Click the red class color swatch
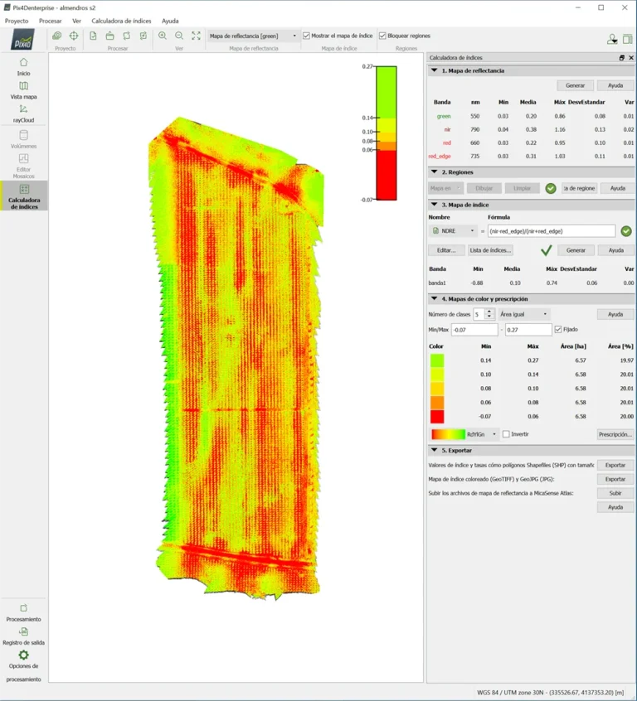 click(x=437, y=416)
